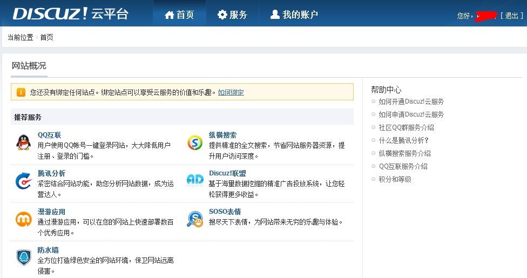Select the 网站概况 tab
527x278 pixels.
(x=29, y=65)
